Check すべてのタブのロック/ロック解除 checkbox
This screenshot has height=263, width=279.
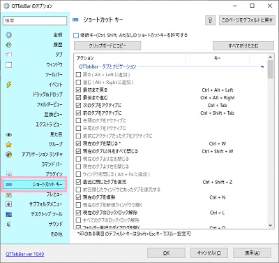point(78,220)
